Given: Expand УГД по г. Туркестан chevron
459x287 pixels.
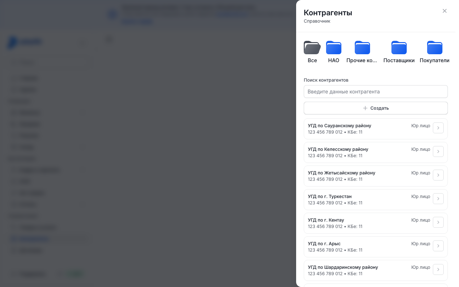Looking at the screenshot, I should tap(438, 199).
